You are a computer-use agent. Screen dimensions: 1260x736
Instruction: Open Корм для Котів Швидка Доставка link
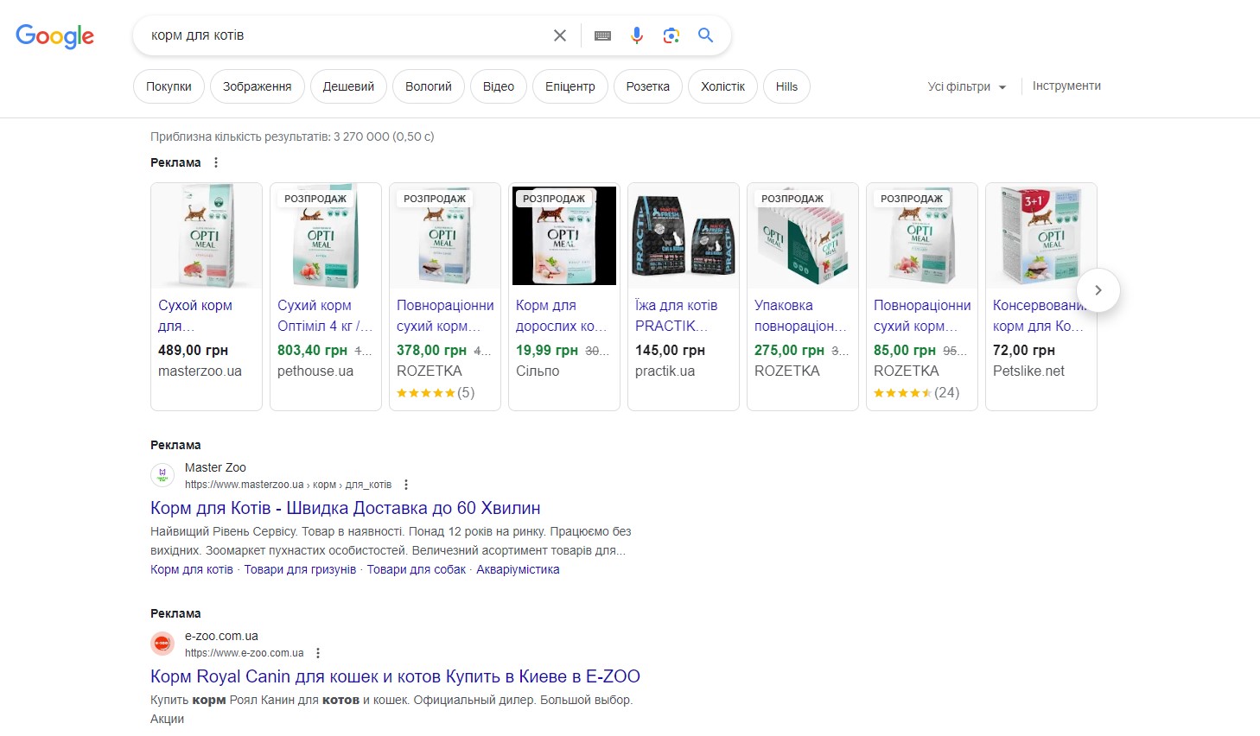(x=345, y=508)
